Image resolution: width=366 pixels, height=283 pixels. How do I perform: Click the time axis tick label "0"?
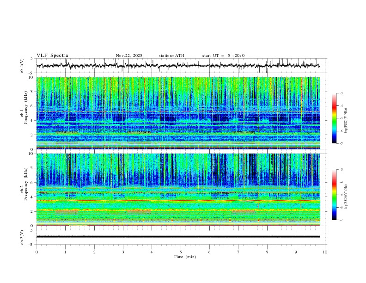[37, 252]
